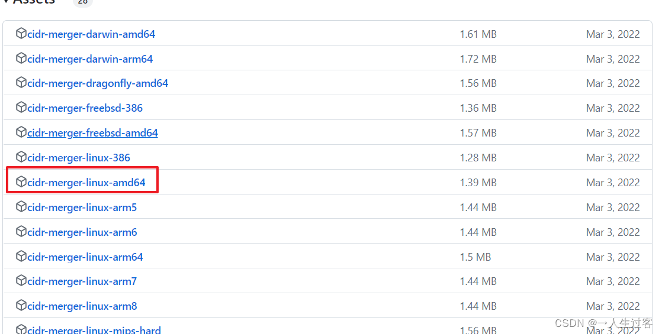Click package icon beside cidr-merger-dragonfly-amd64
This screenshot has height=334, width=662.
[21, 83]
